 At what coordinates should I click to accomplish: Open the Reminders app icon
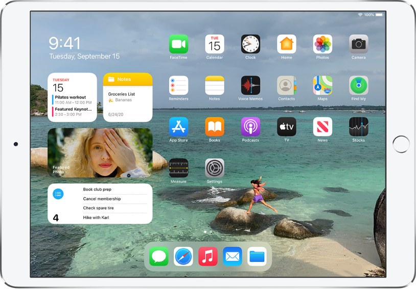point(178,85)
